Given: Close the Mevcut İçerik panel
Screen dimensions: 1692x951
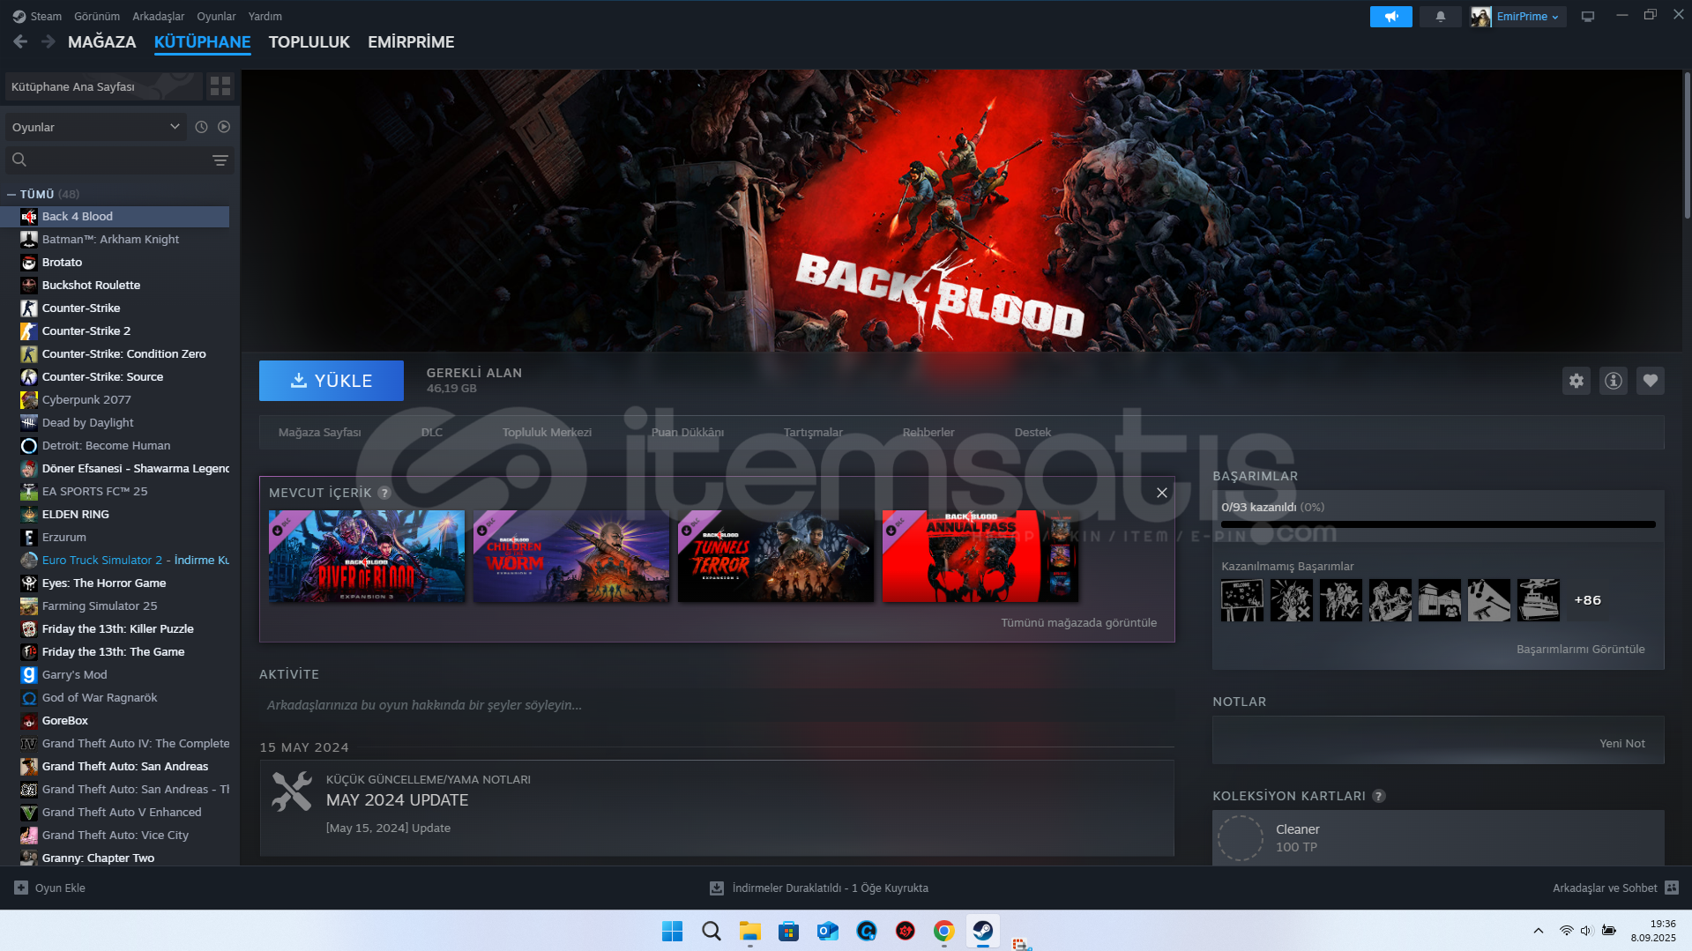Looking at the screenshot, I should 1161,493.
